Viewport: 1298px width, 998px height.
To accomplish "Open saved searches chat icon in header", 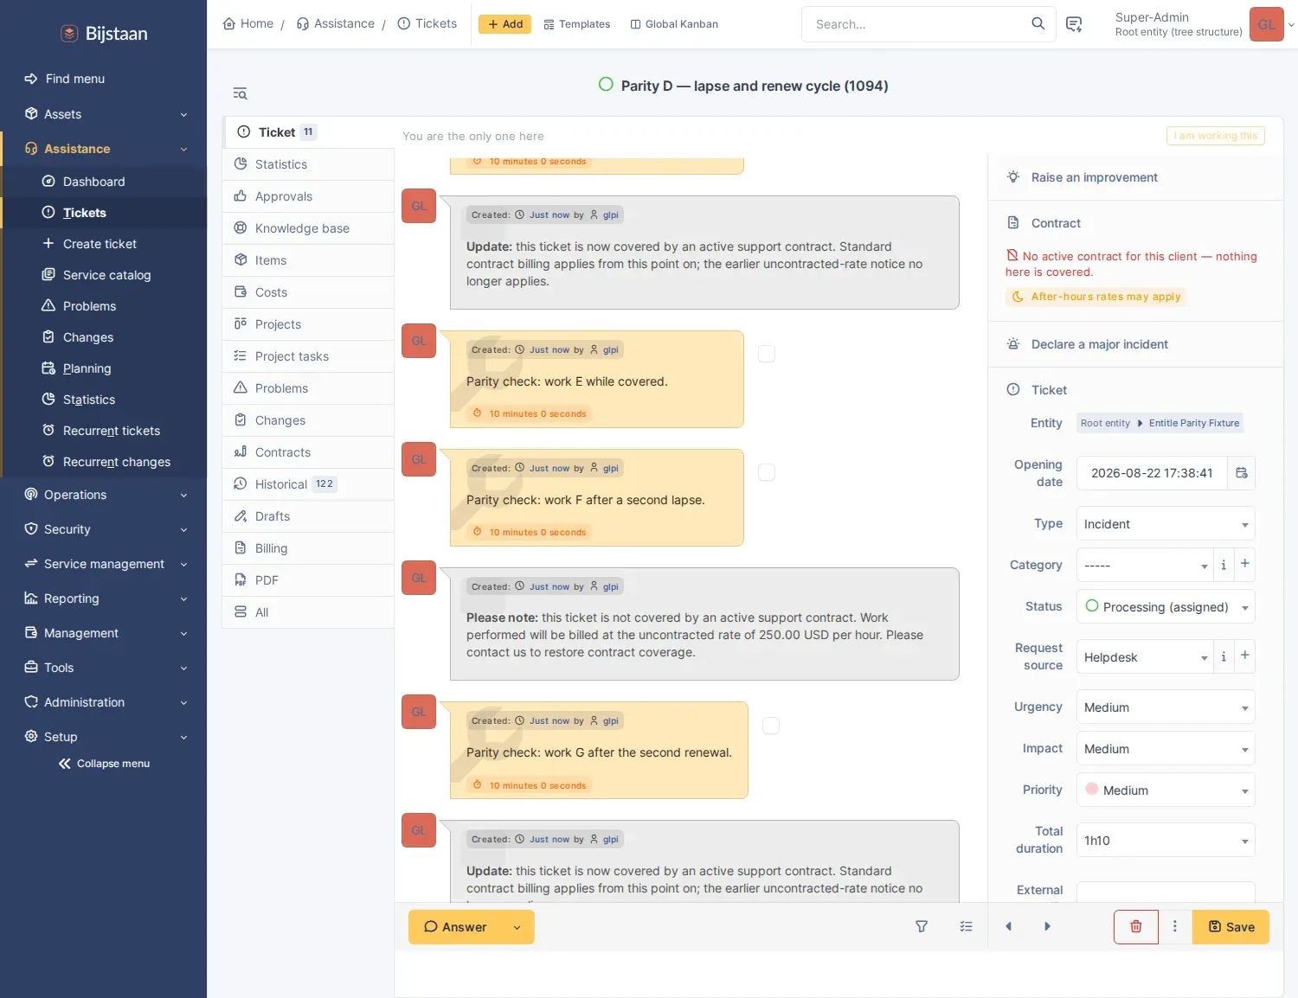I will pyautogui.click(x=1074, y=24).
